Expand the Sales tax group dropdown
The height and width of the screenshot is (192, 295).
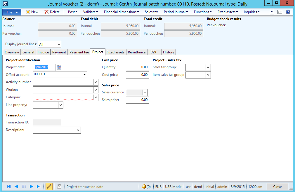[208, 67]
